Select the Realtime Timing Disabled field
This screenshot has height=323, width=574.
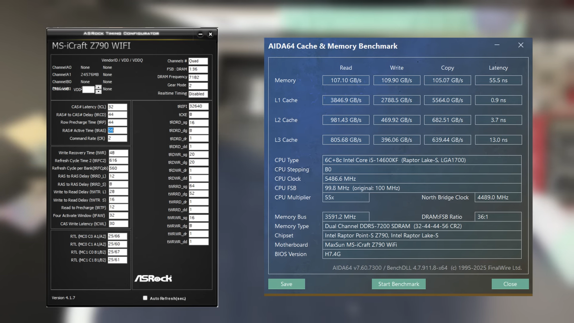[x=198, y=94]
